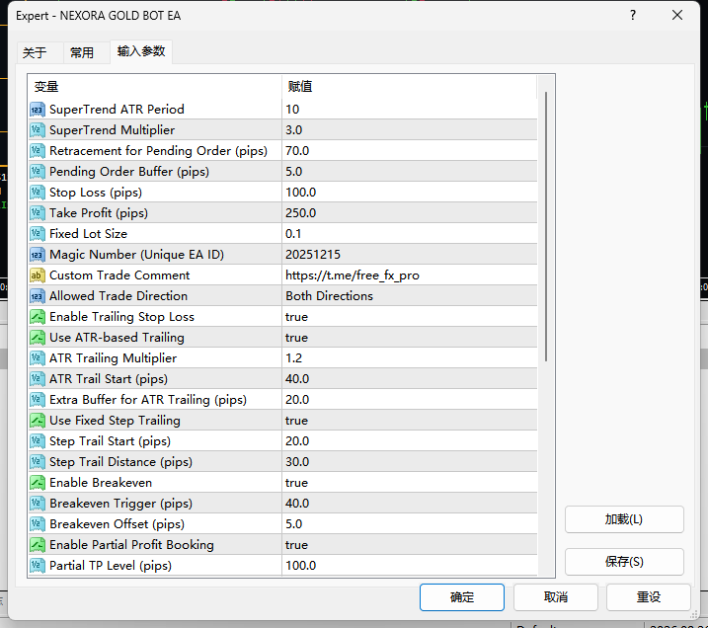Select the 输入参数 tab
Viewport: 708px width, 628px height.
coord(141,51)
